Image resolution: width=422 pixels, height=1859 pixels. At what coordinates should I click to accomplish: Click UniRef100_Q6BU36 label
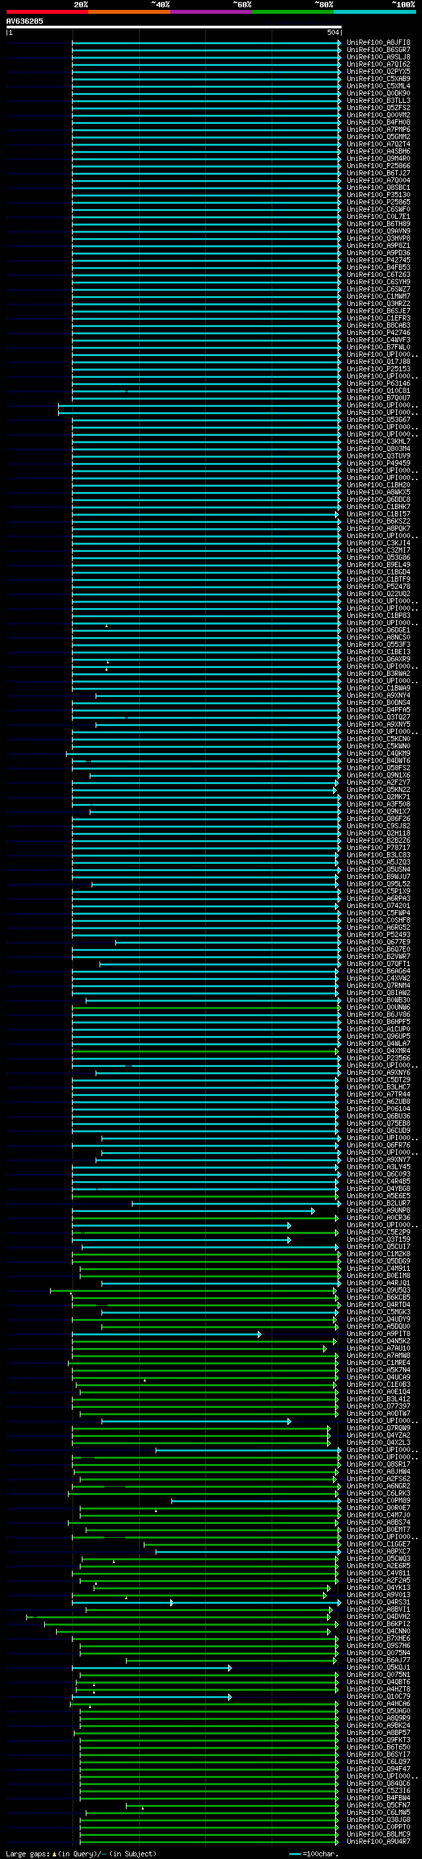[378, 1116]
